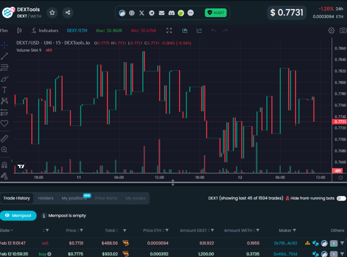The width and height of the screenshot is (347, 257).
Task: Open the Total column filter funnel
Action: (x=125, y=230)
